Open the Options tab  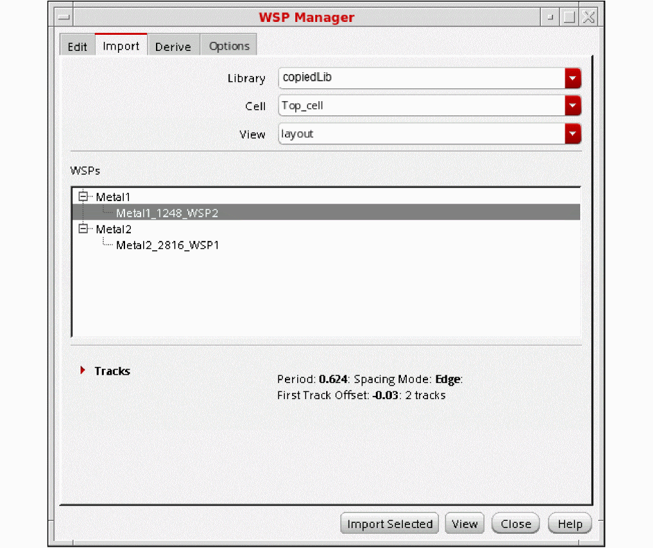click(x=229, y=46)
